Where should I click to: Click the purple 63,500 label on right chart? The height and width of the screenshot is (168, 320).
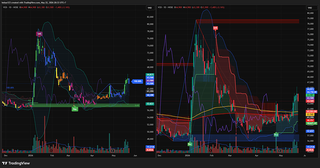click(310, 98)
